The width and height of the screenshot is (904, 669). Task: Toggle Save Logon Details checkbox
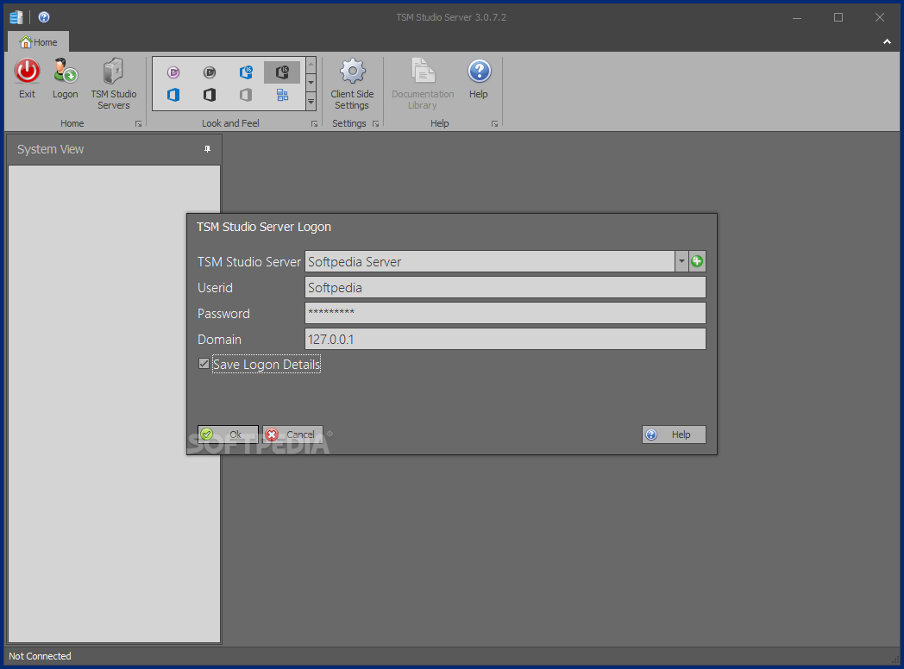point(204,364)
